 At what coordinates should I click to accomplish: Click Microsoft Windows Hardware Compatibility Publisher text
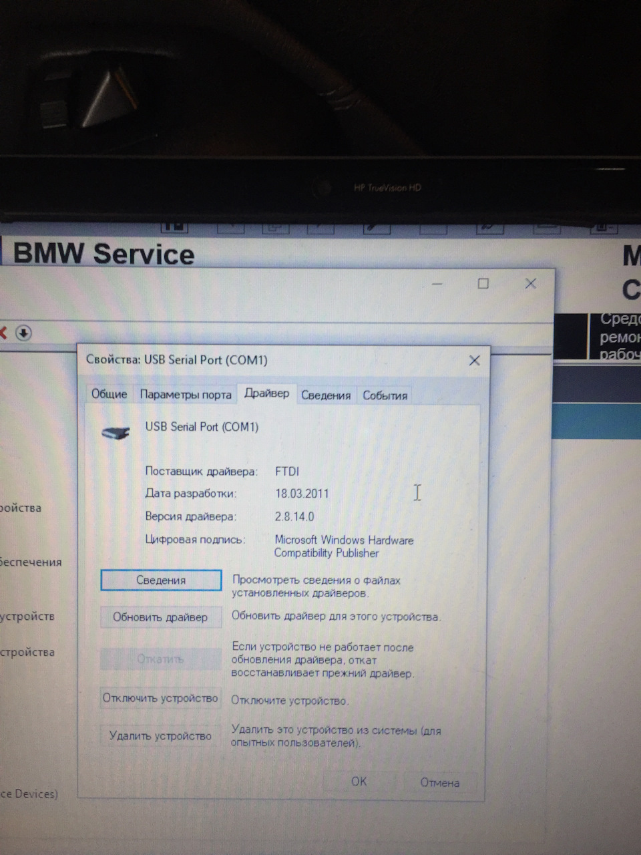pos(344,546)
